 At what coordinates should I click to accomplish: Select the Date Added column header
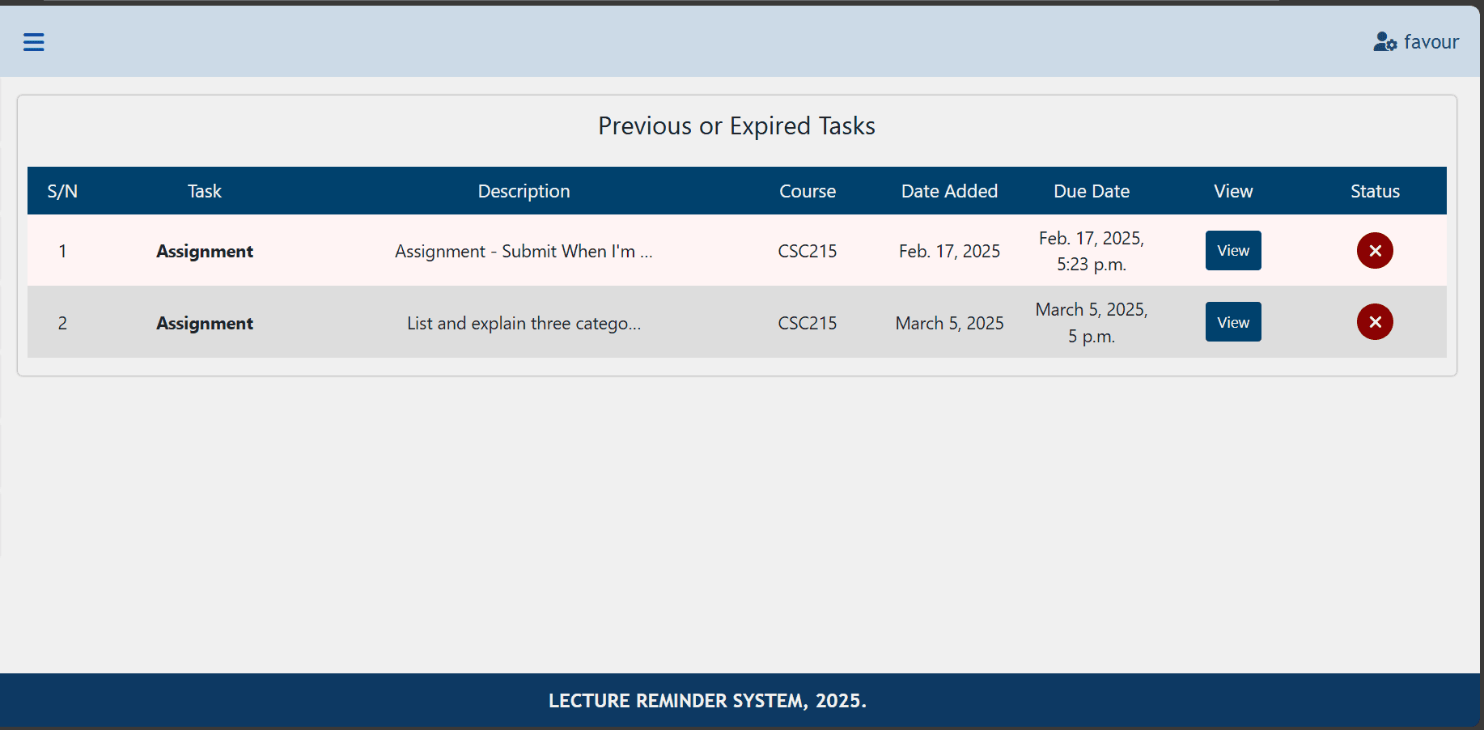tap(949, 191)
